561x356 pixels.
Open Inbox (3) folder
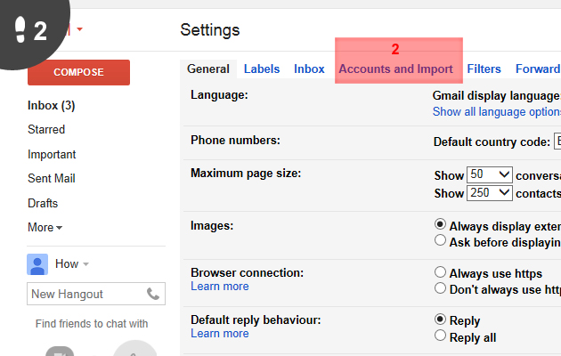(x=51, y=105)
